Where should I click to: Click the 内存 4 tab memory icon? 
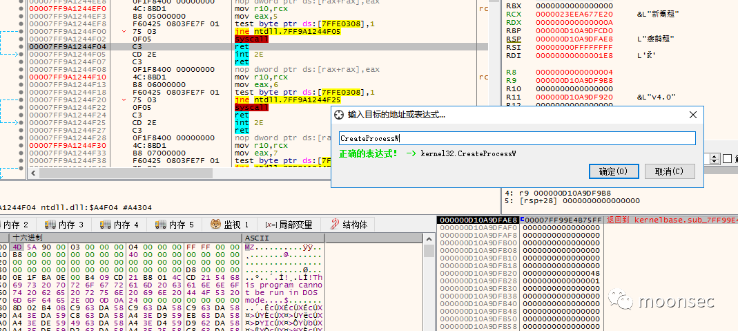click(106, 225)
